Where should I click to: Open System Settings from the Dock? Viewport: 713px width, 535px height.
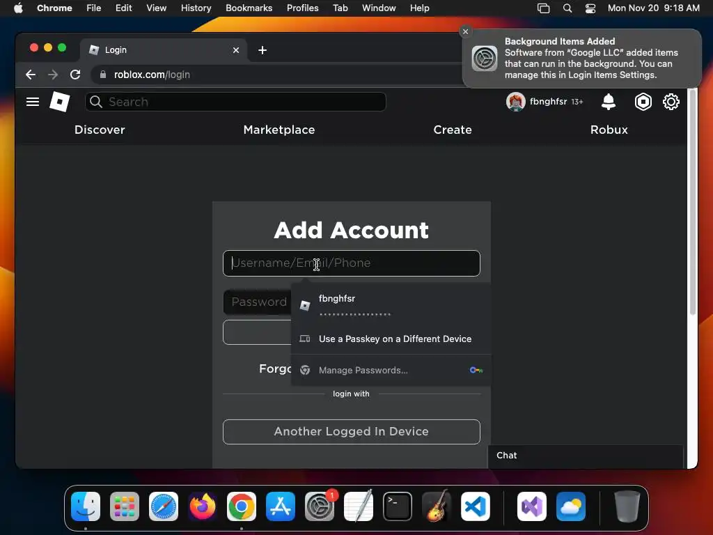[320, 506]
